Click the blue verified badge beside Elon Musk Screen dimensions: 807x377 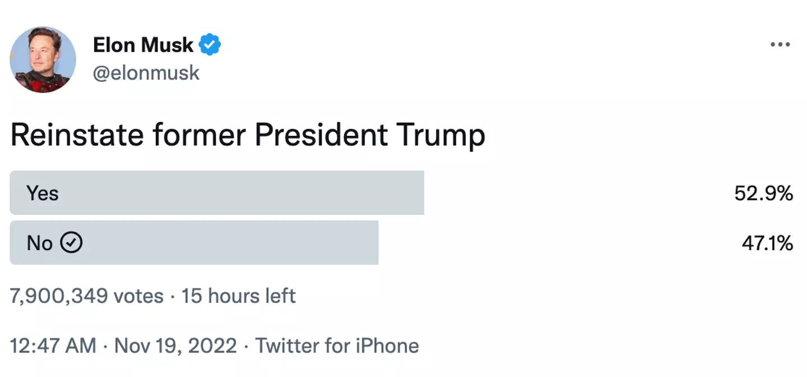211,44
